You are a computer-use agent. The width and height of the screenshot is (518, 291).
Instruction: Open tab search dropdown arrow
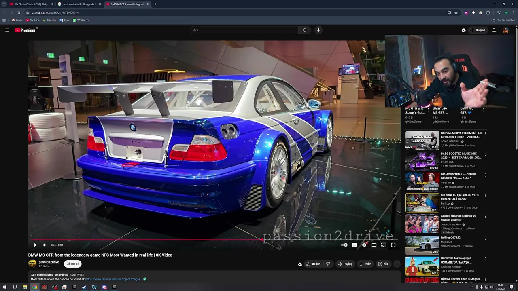(x=4, y=4)
